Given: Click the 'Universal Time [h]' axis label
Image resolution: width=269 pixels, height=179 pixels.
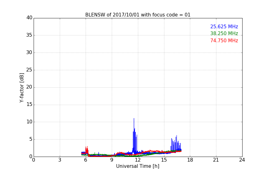Looking at the screenshot, I should tap(138, 166).
